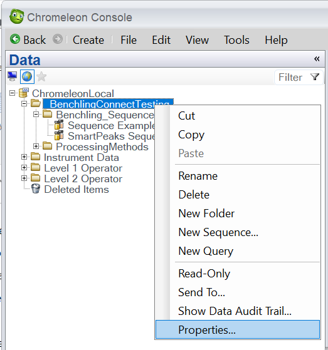Toggle Read-Only in the context menu
Image resolution: width=328 pixels, height=350 pixels.
[238, 274]
